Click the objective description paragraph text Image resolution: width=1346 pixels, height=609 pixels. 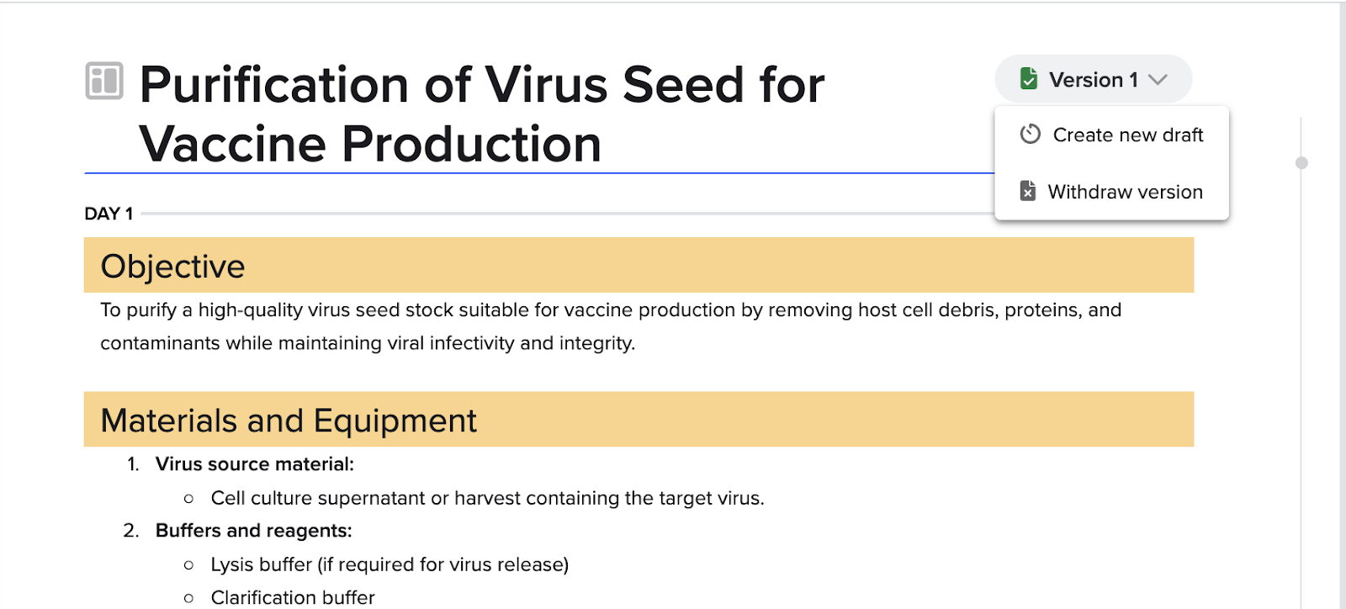pos(611,326)
